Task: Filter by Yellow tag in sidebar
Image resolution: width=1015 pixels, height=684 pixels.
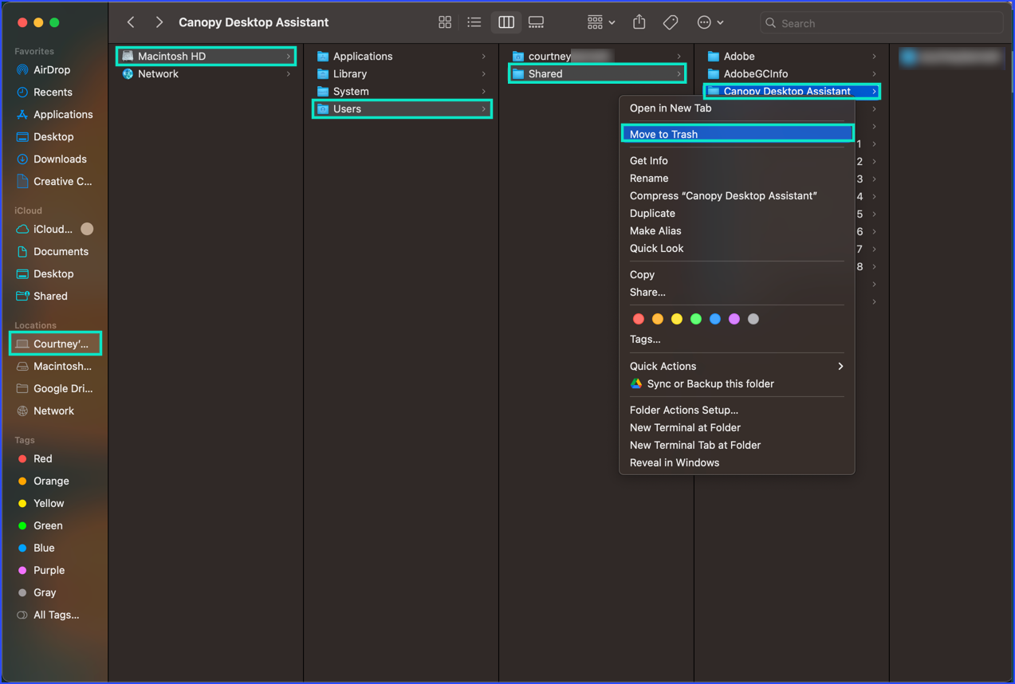Action: 49,504
